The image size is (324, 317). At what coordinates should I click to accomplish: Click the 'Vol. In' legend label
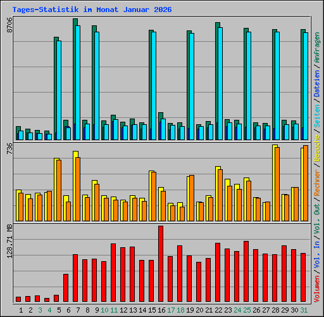(x=317, y=254)
